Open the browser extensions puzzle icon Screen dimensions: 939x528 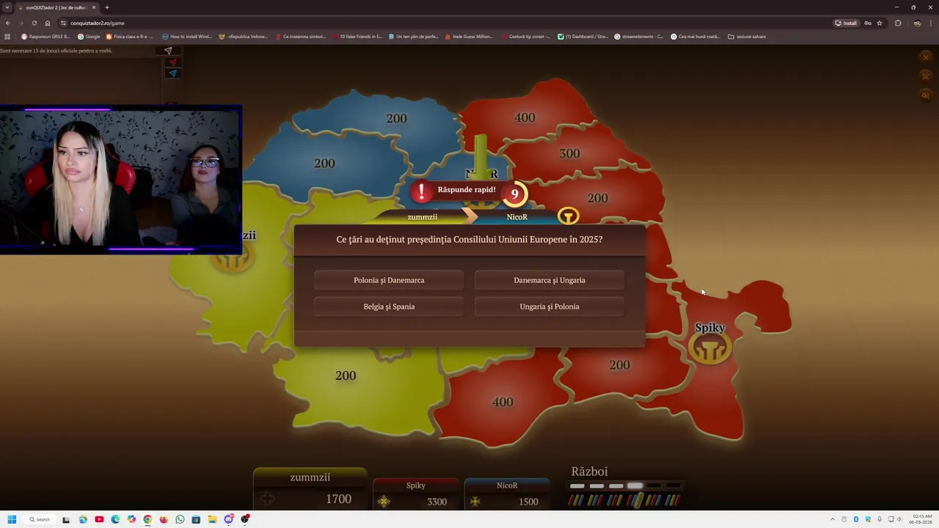tap(898, 23)
